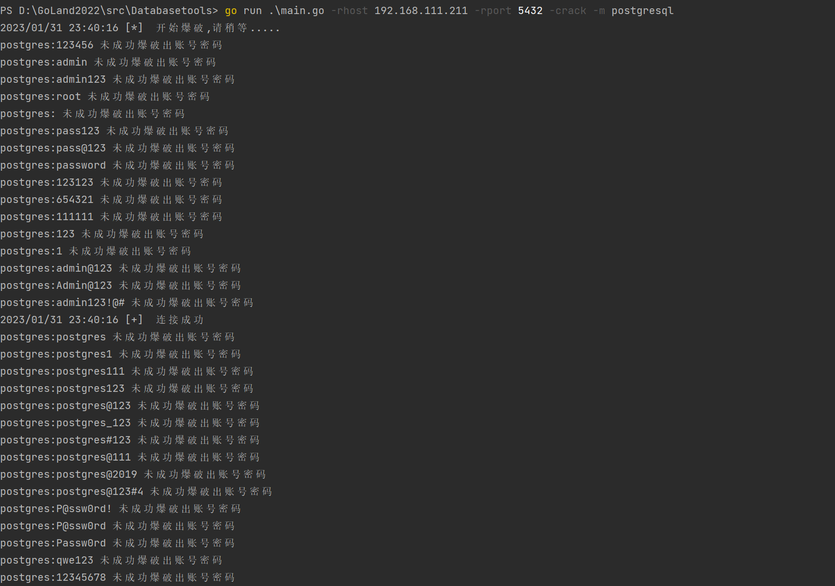Viewport: 835px width, 586px height.
Task: Click the rport value 5432
Action: [x=530, y=10]
